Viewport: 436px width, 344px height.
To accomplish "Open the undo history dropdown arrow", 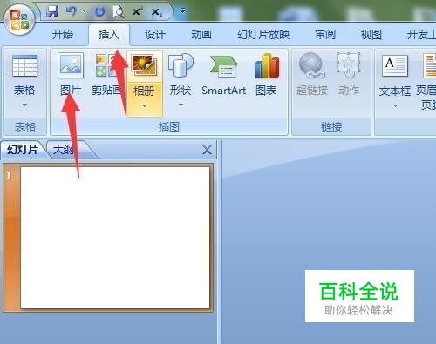I will (x=85, y=11).
